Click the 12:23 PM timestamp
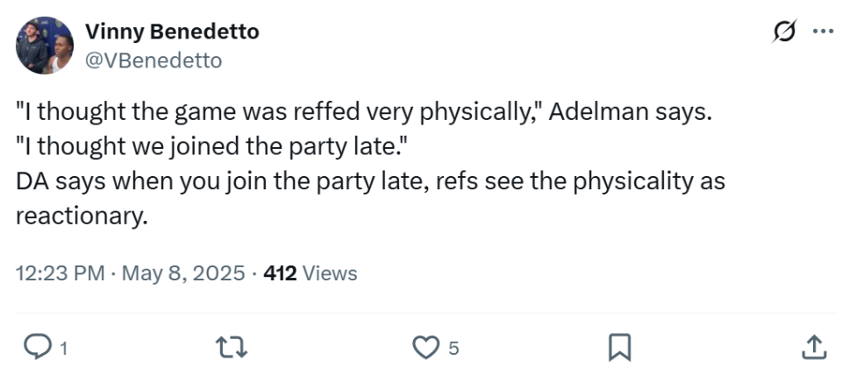Screen dimensions: 842x368 click(60, 273)
